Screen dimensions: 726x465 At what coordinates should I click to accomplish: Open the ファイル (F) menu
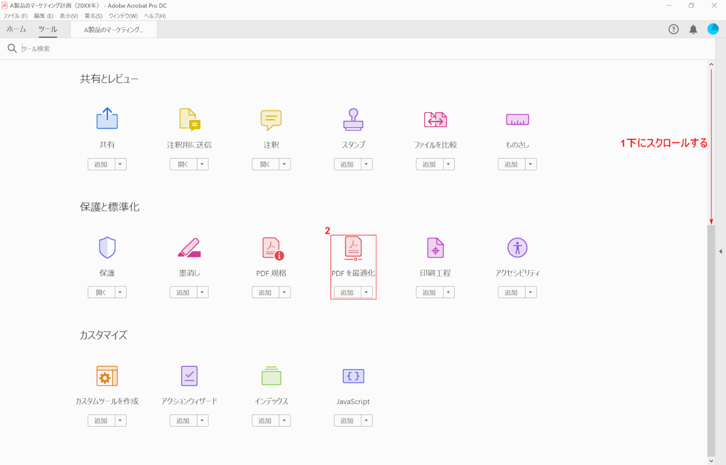pos(15,16)
